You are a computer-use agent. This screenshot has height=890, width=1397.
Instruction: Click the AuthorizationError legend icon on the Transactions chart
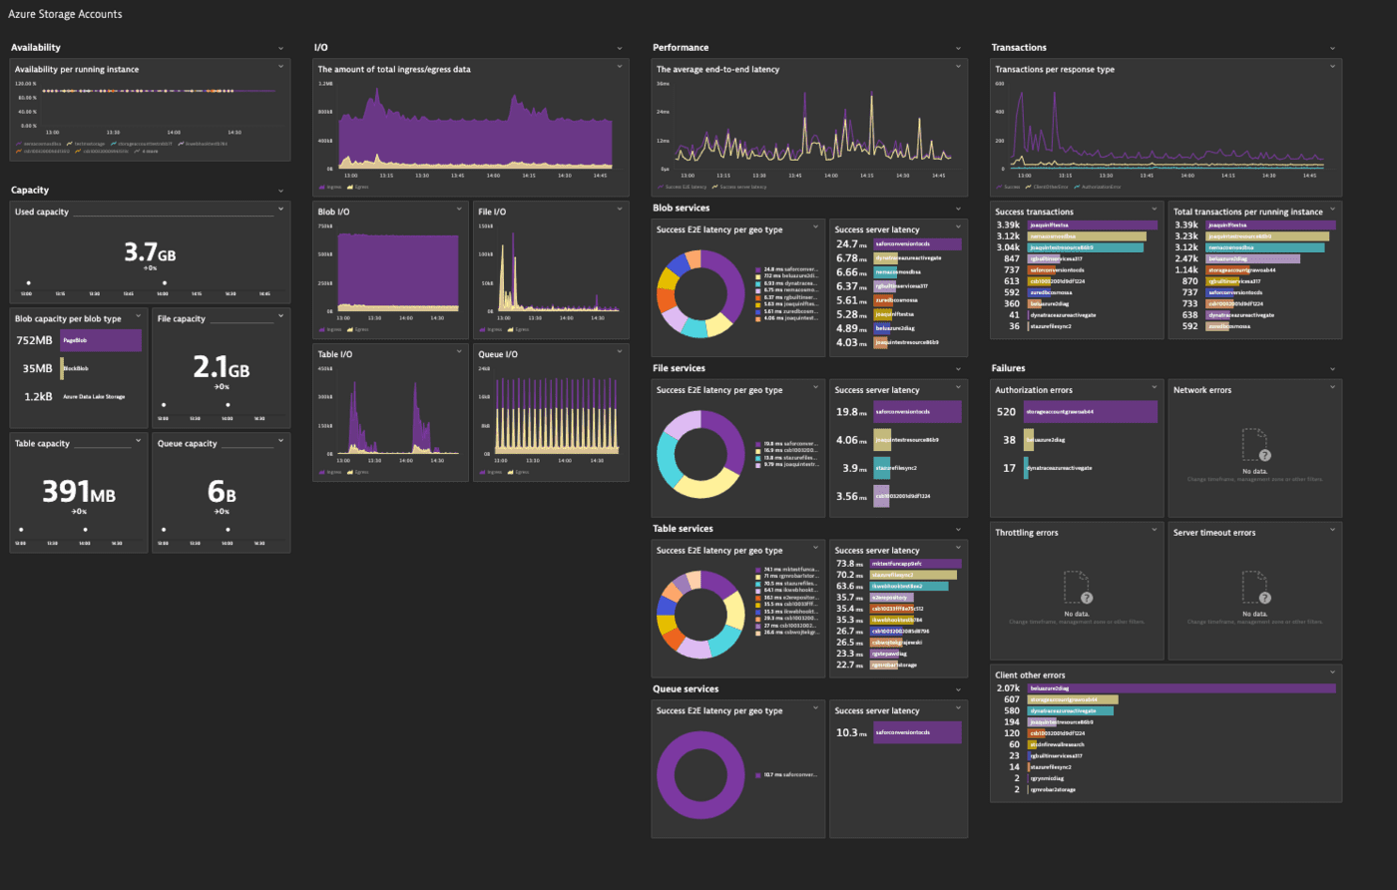(x=1077, y=186)
